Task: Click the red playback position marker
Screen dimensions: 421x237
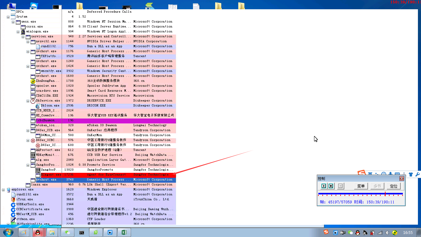Action: [x=385, y=194]
